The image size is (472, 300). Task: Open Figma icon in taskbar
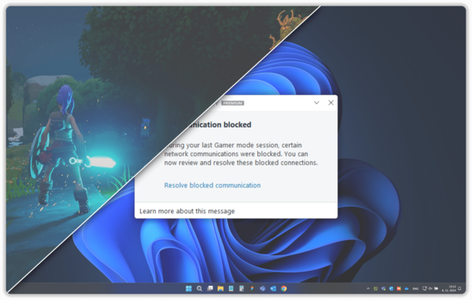pyautogui.click(x=252, y=288)
